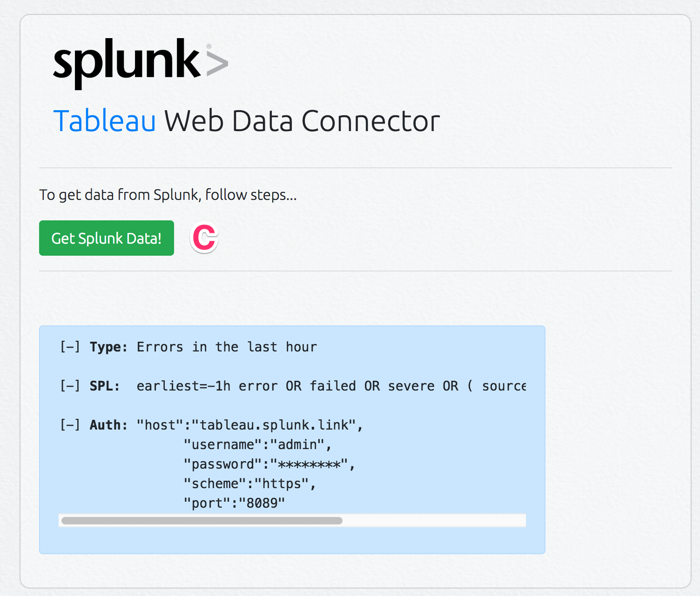
Task: Toggle the Type entry open or closed
Action: (70, 347)
